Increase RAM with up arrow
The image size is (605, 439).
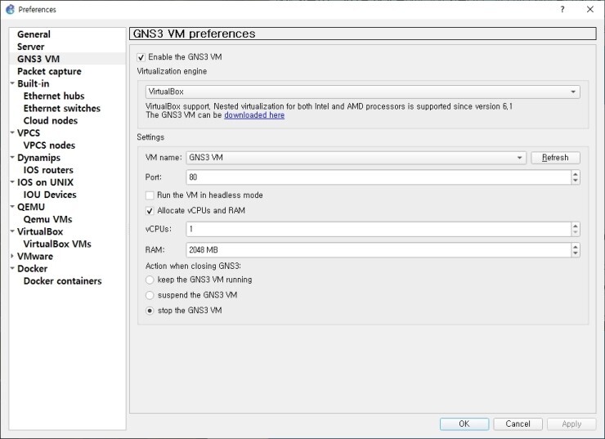click(x=576, y=247)
